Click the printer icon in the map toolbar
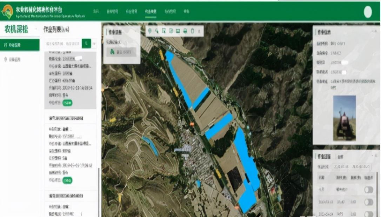Image resolution: width=381 pixels, height=217 pixels. (x=185, y=31)
